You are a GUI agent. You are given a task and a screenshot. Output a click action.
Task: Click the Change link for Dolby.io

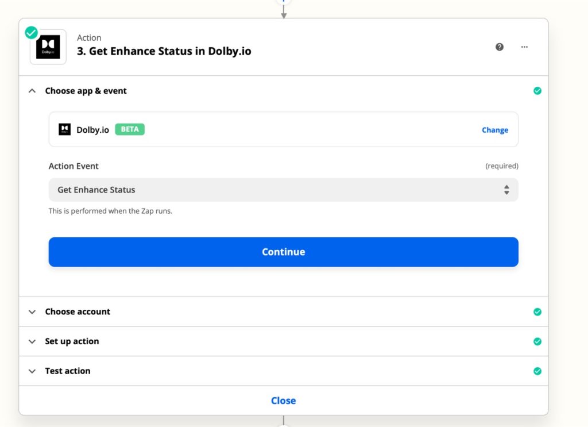point(495,130)
